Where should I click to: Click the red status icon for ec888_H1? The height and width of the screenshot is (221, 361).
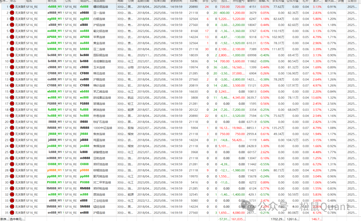point(12,97)
